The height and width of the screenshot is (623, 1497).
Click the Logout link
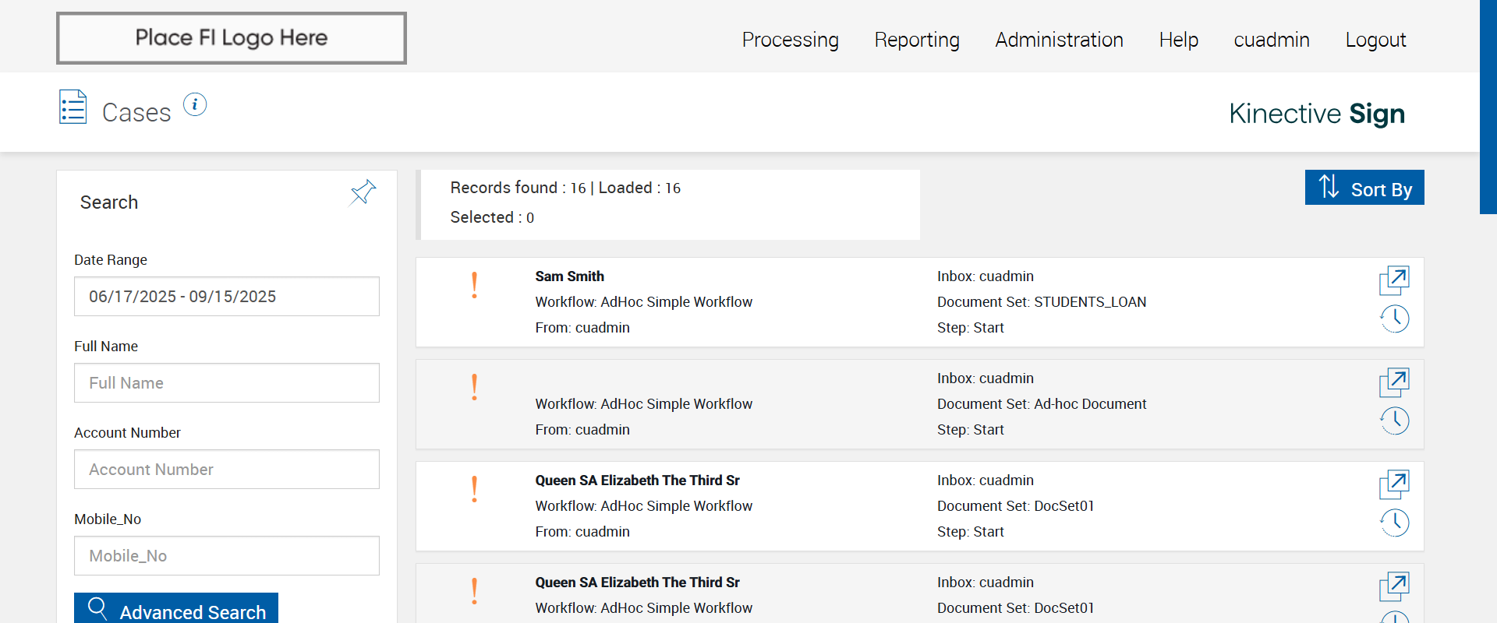[1375, 40]
